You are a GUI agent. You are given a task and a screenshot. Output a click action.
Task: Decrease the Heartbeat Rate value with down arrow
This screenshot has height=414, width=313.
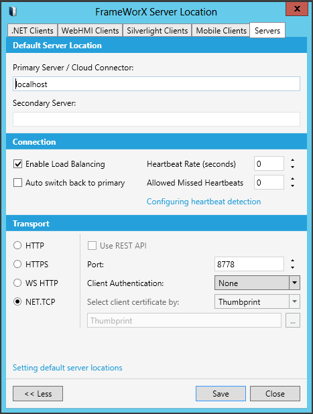point(292,167)
